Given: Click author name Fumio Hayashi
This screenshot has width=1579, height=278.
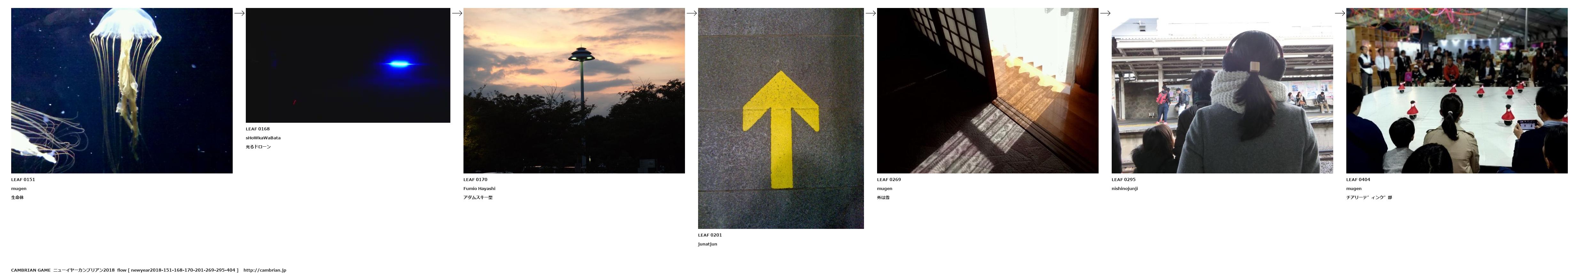Looking at the screenshot, I should coord(479,189).
